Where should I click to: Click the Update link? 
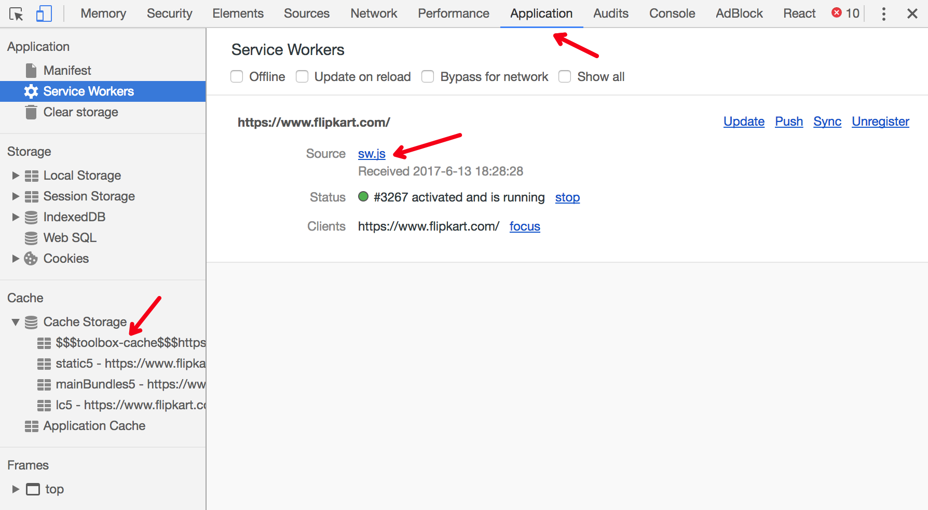(x=744, y=122)
